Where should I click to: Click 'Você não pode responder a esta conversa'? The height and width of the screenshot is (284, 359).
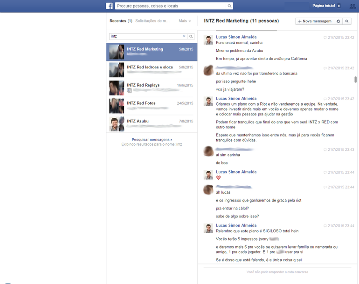[x=277, y=272]
